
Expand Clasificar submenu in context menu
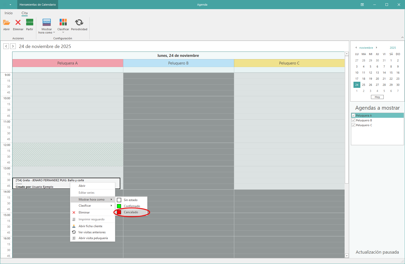click(x=93, y=206)
